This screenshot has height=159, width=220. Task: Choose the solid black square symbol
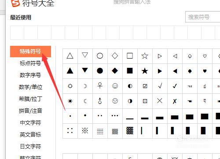pos(130,70)
